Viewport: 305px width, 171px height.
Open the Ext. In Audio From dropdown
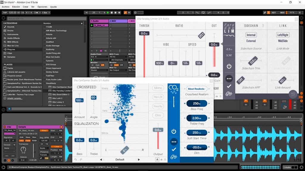99,57
